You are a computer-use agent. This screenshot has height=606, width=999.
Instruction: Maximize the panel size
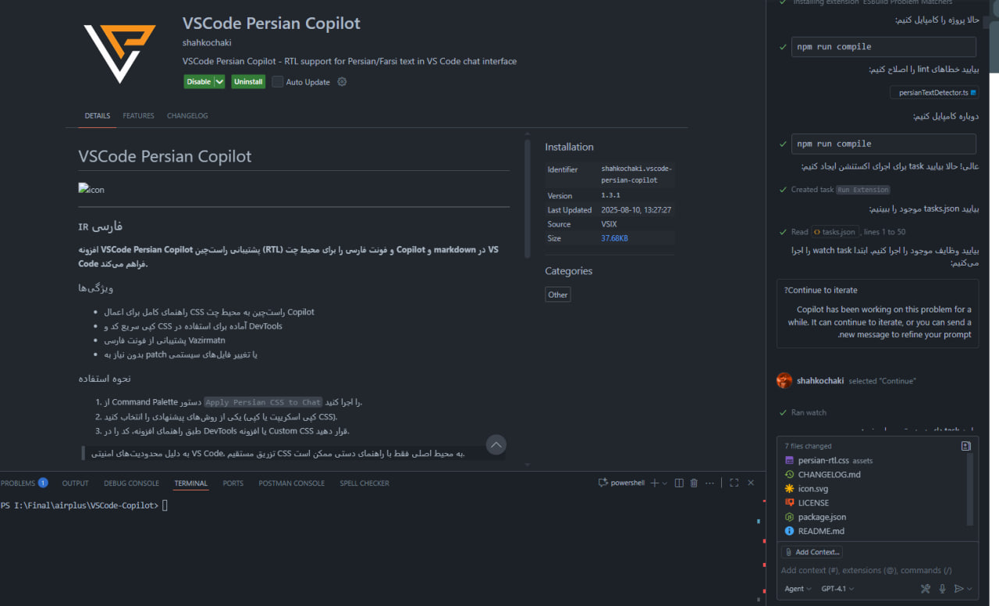coord(734,483)
